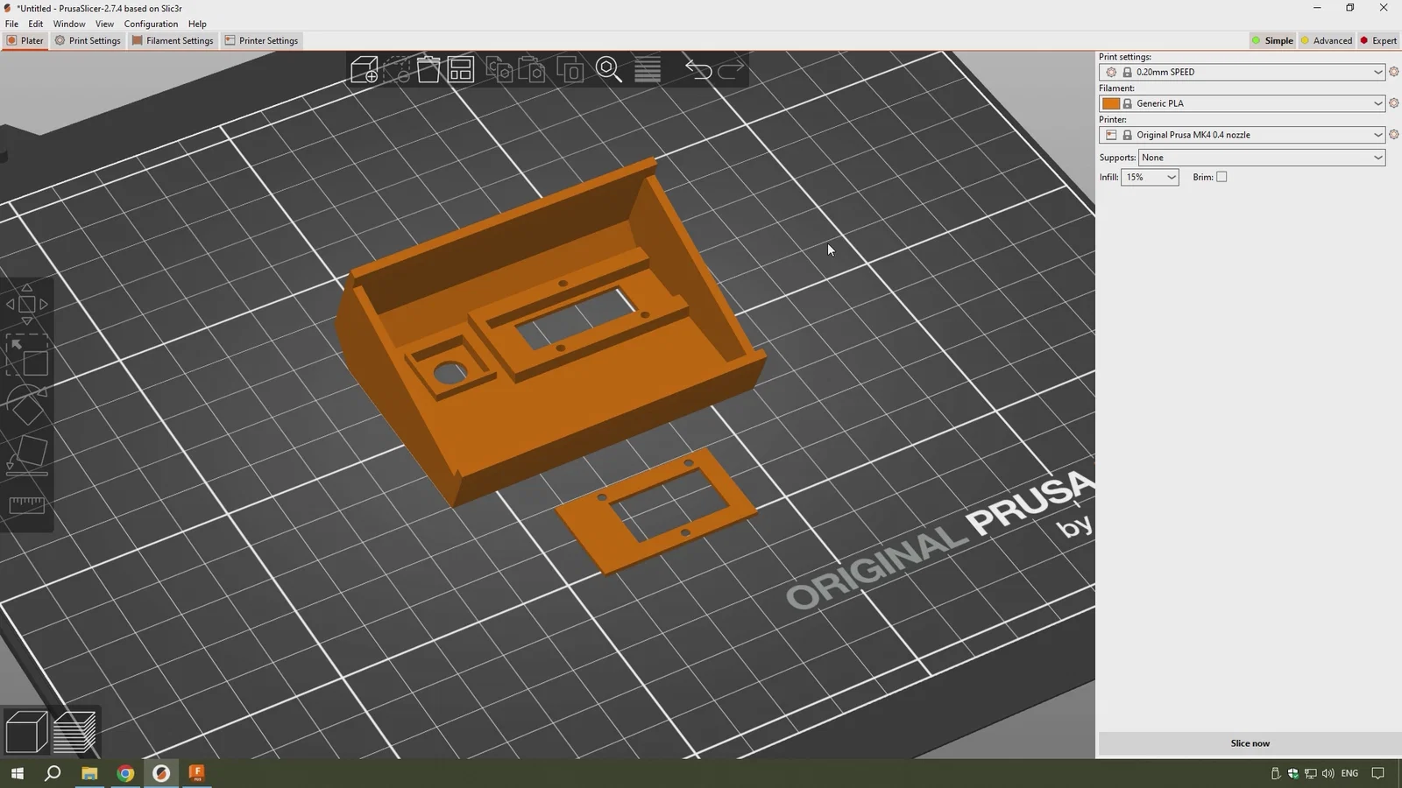Select the Rotate gizmo tool

pyautogui.click(x=26, y=405)
